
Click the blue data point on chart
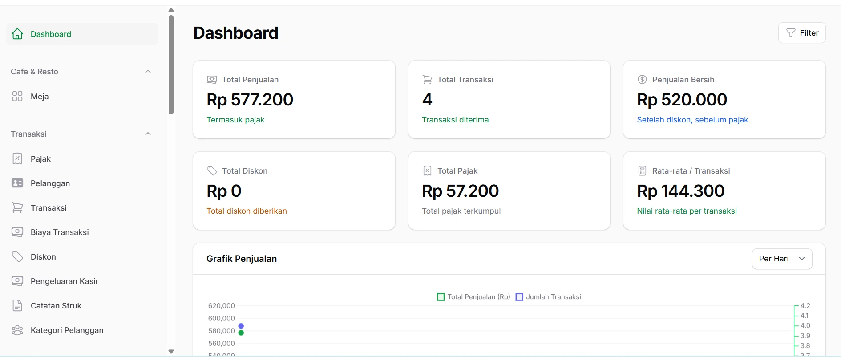[x=241, y=326]
